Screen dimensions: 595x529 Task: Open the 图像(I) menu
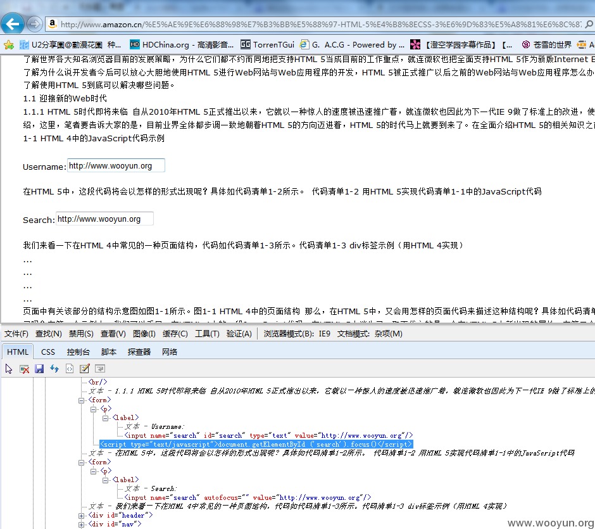coord(144,334)
